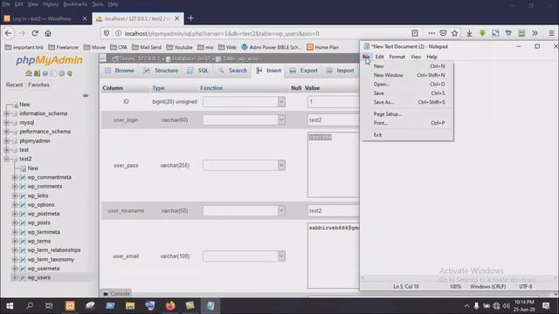Bookmark this page with the star icon
Screen dimensions: 559x314
pyautogui.click(x=454, y=33)
